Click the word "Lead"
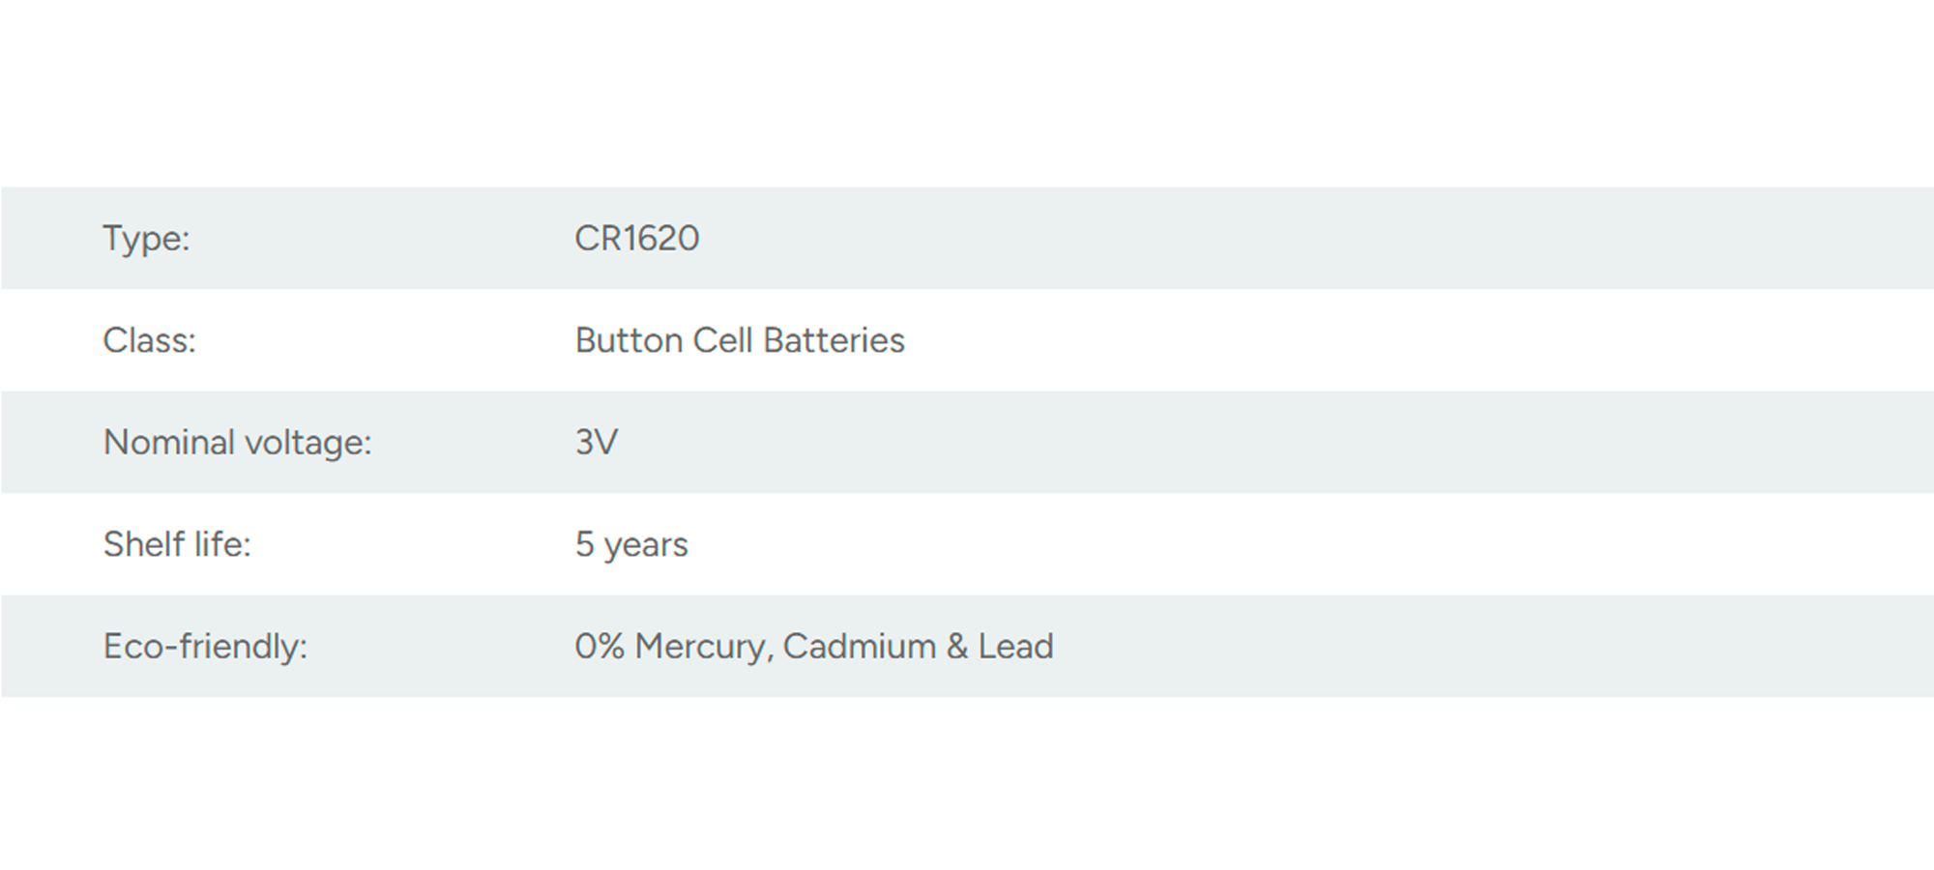Screen dimensions: 1934x870 point(1015,647)
